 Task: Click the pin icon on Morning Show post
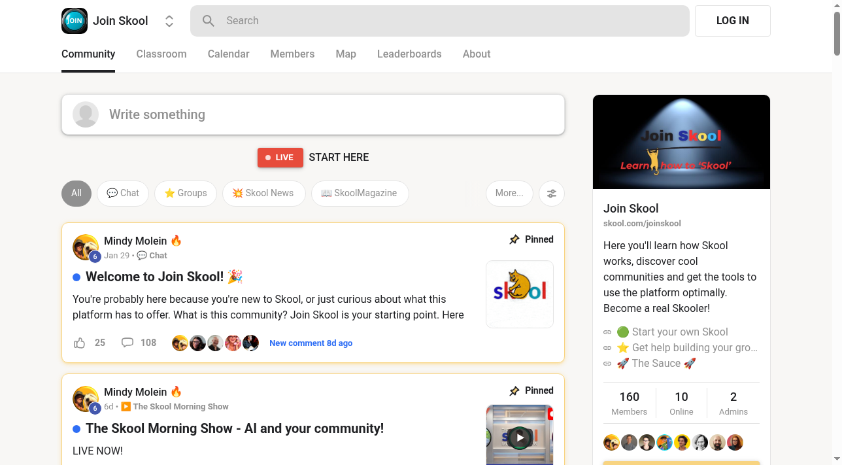point(514,390)
